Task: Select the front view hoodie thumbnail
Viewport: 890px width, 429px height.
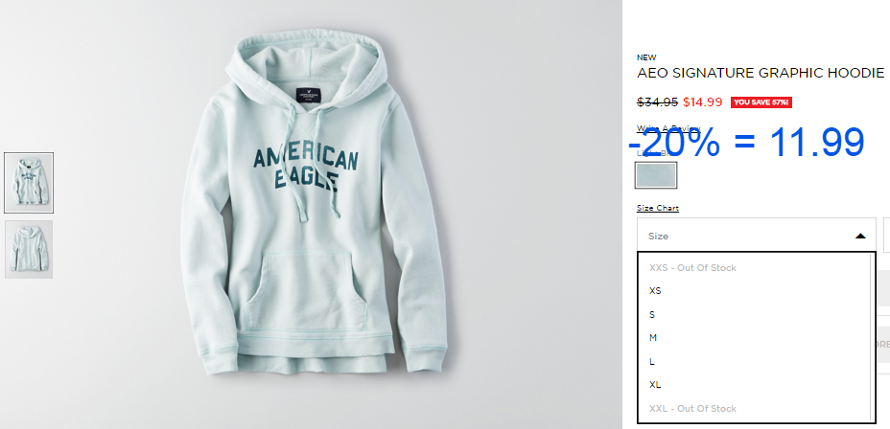Action: pos(29,183)
